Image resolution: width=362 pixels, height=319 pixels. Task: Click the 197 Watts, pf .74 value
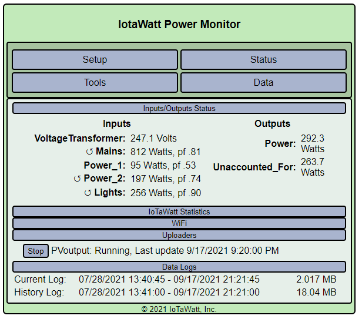coord(166,179)
